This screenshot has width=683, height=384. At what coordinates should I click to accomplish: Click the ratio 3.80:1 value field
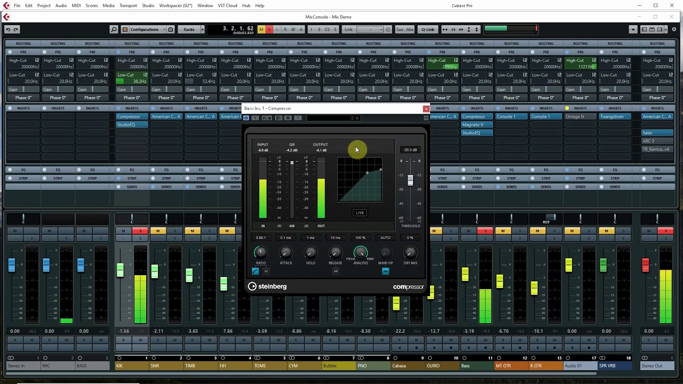click(260, 238)
